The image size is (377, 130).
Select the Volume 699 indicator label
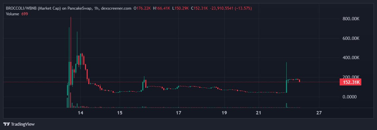(x=17, y=14)
